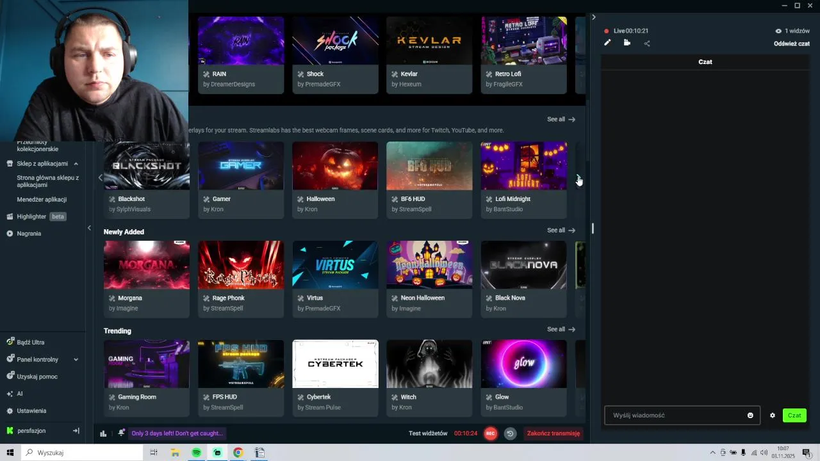
Task: Click Zakończ transmisję button
Action: pos(553,433)
